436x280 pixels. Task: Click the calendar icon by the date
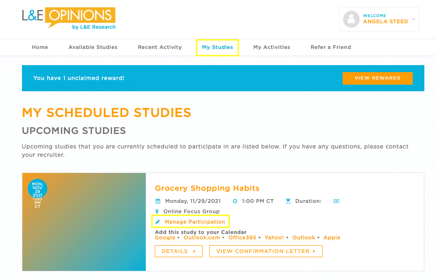[x=158, y=201]
